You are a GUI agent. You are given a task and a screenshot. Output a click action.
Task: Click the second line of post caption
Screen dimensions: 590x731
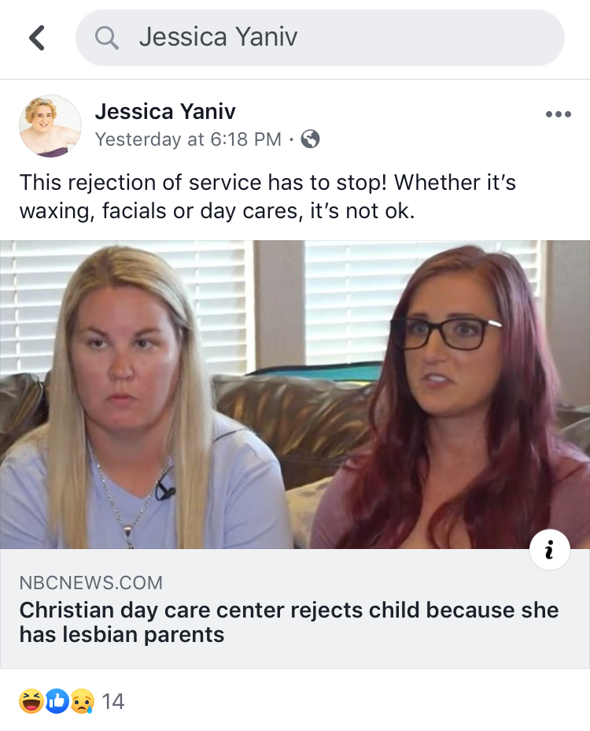(216, 211)
